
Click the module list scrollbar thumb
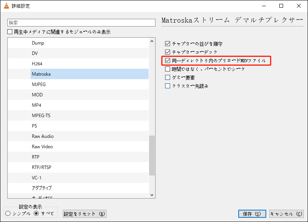[x=152, y=156]
